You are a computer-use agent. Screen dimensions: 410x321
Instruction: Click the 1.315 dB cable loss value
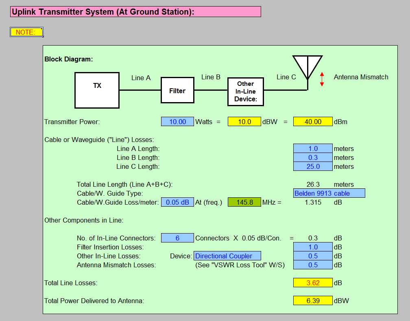(313, 202)
